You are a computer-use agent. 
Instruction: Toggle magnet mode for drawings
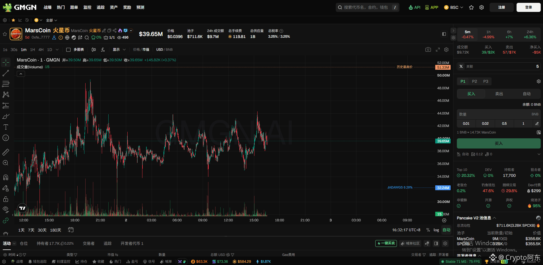(x=6, y=177)
